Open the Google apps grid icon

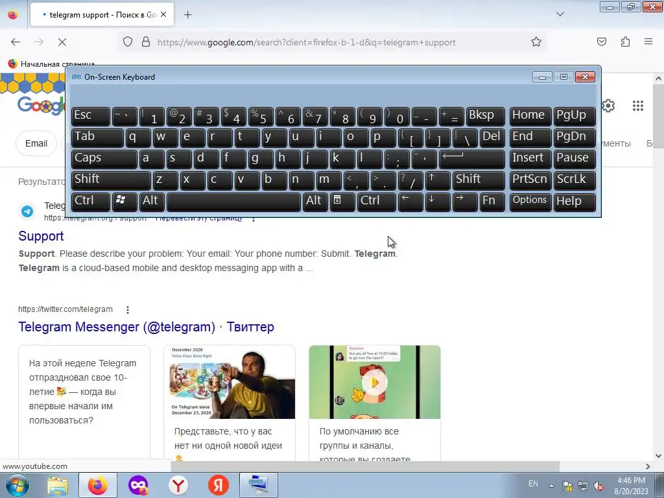[x=638, y=106]
